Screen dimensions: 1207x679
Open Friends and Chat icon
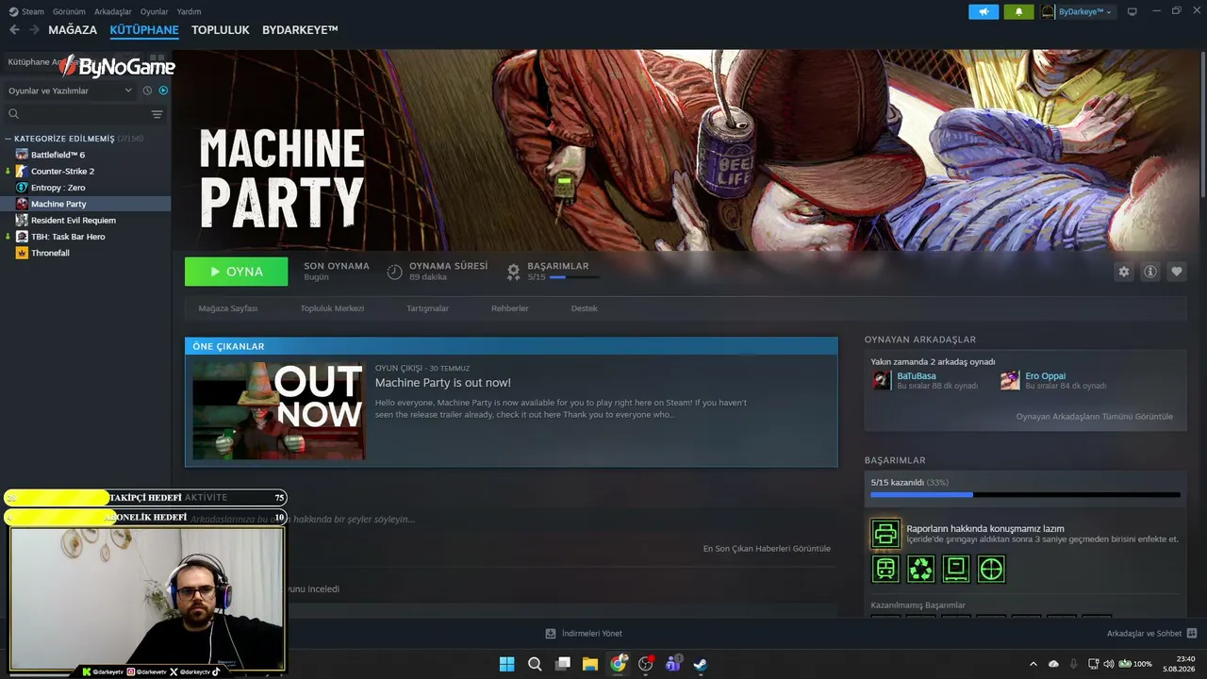point(1191,633)
